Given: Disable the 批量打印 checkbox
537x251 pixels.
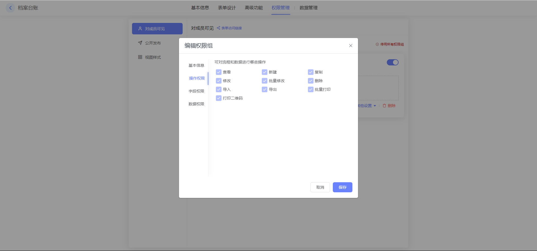Looking at the screenshot, I should coord(310,89).
